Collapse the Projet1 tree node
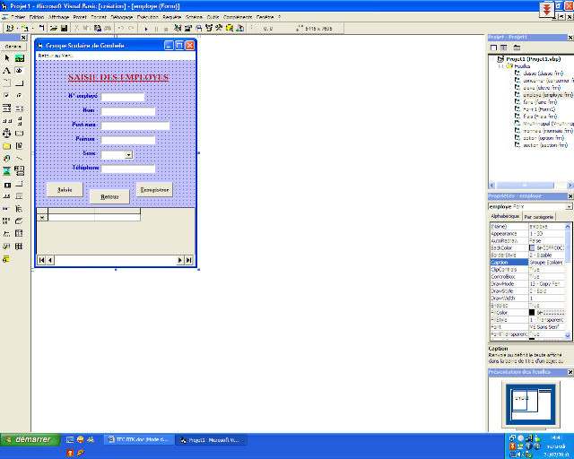Image resolution: width=574 pixels, height=459 pixels. point(491,59)
